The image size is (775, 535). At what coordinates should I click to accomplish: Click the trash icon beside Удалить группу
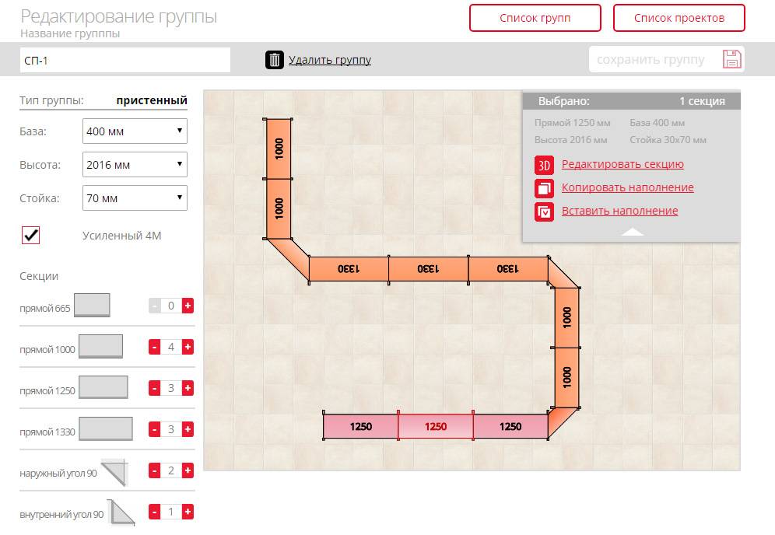tap(275, 60)
